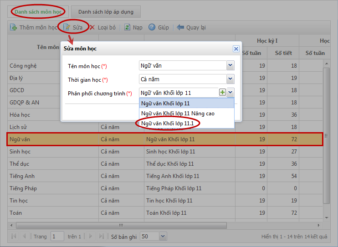Click horizontal scrollbar left arrow

tap(11, 225)
